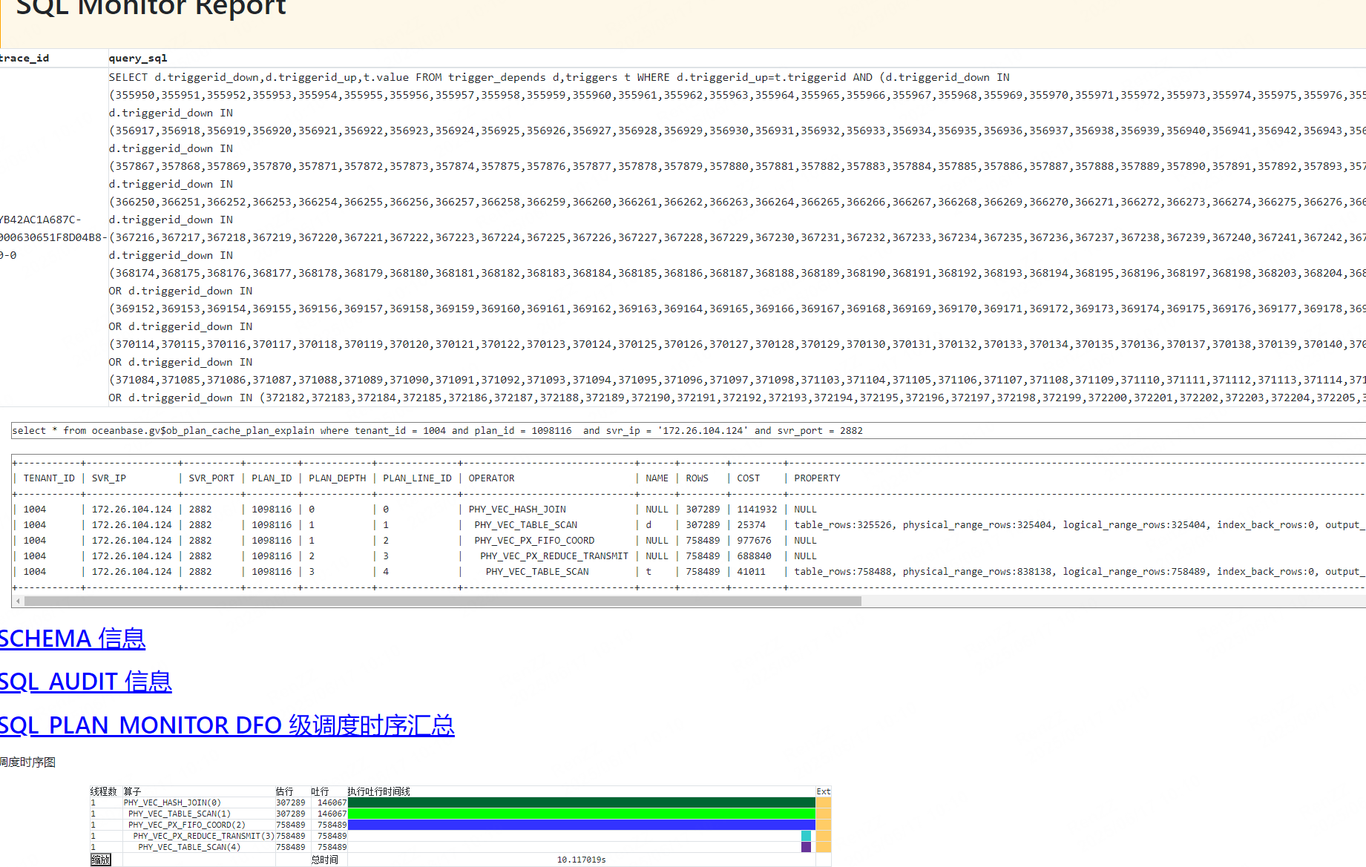Click the 缩放 zoom button
This screenshot has width=1366, height=867.
(x=101, y=860)
